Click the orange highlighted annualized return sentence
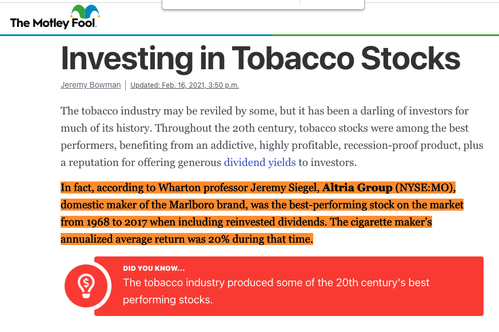Screen dimensions: 499x332 click(186, 239)
